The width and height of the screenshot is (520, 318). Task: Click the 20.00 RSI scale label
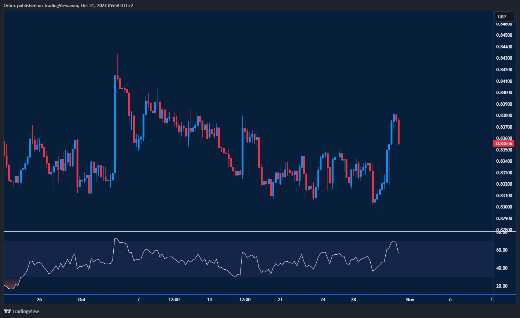(x=502, y=286)
